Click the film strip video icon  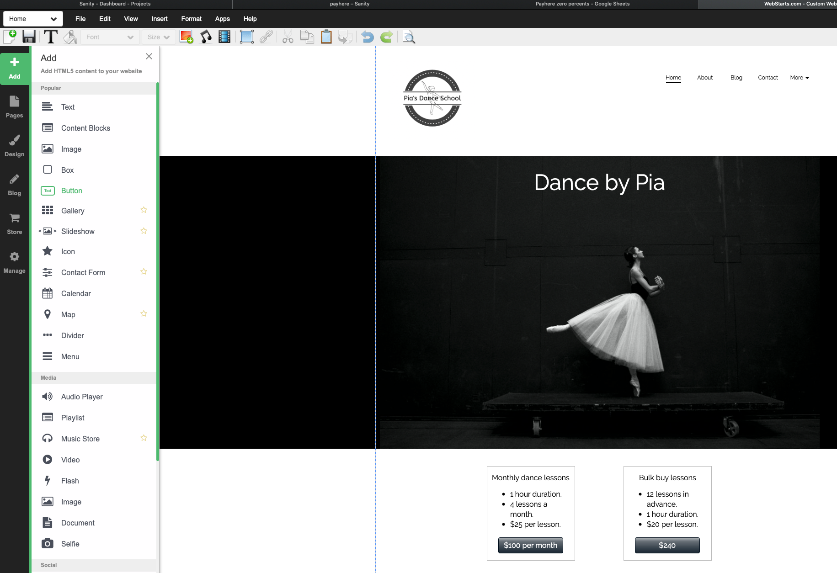(x=224, y=37)
